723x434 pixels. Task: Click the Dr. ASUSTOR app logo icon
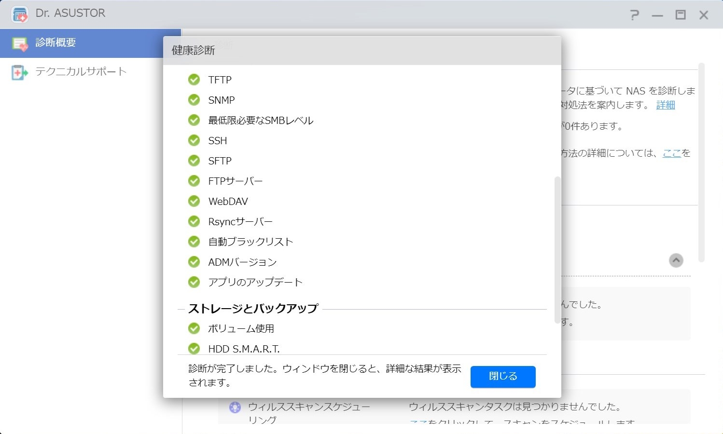click(20, 14)
